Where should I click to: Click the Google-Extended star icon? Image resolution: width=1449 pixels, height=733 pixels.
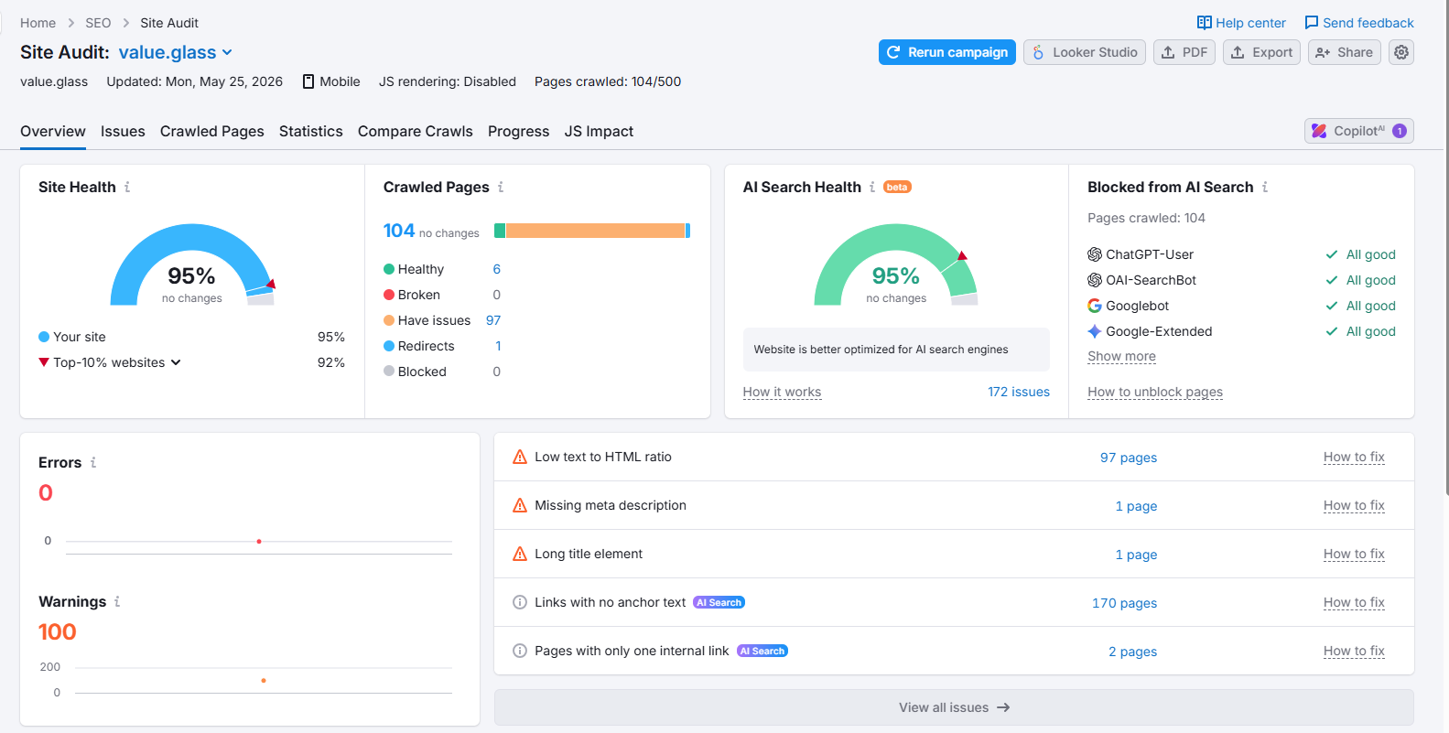click(1095, 331)
